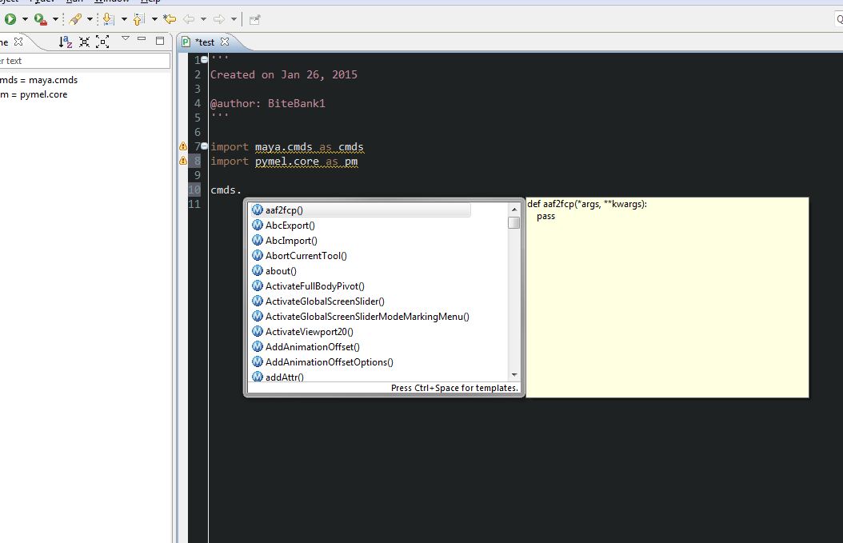The height and width of the screenshot is (543, 843).
Task: Click the method icon beside about()
Action: click(x=258, y=271)
